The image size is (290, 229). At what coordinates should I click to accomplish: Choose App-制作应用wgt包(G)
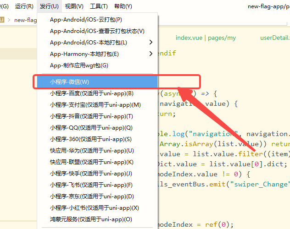coord(97,65)
